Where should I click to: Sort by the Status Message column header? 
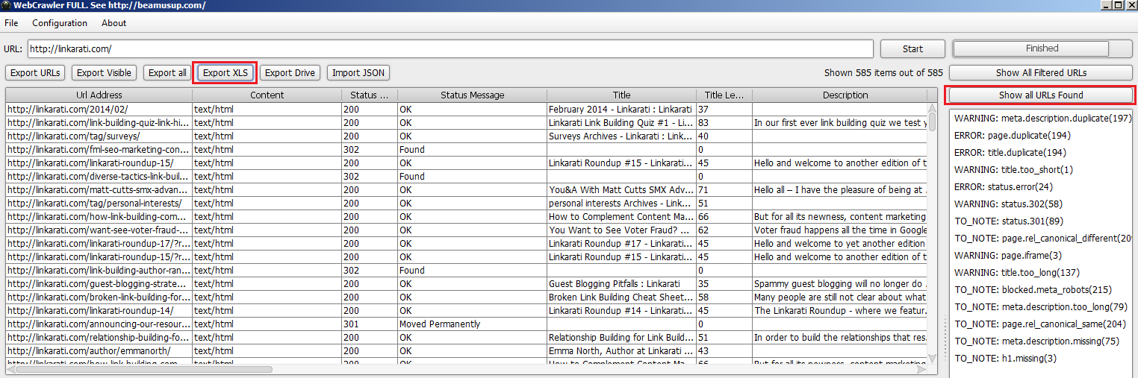(x=472, y=95)
